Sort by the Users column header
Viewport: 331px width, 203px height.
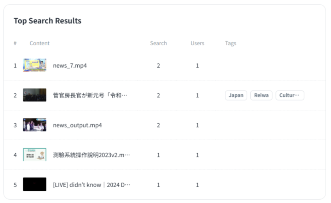(197, 43)
